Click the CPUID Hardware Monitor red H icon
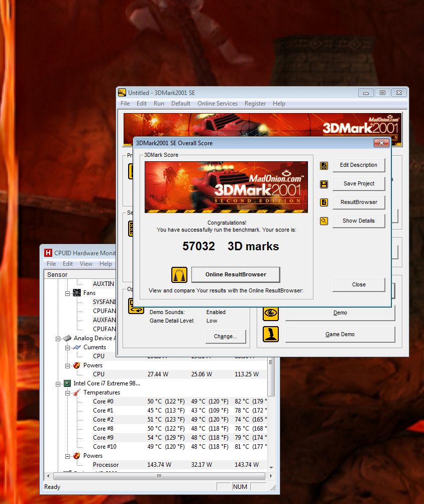 (48, 253)
